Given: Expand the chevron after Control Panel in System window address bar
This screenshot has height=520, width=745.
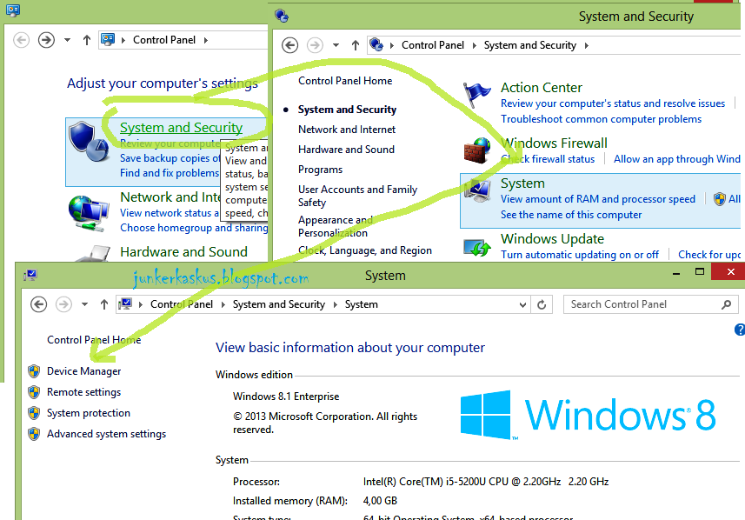Looking at the screenshot, I should [x=223, y=304].
